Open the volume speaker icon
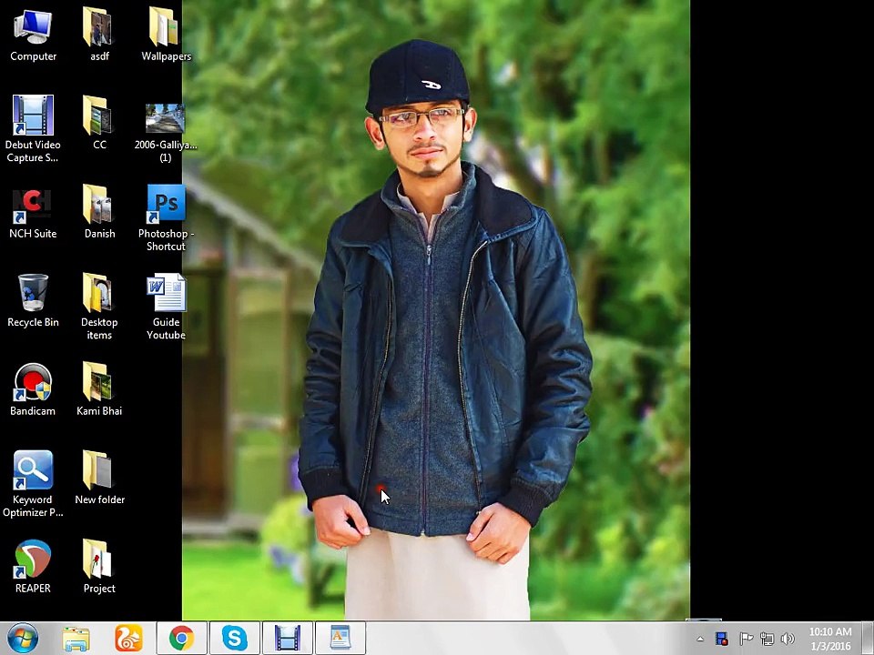Viewport: 874px width, 655px height. (788, 639)
